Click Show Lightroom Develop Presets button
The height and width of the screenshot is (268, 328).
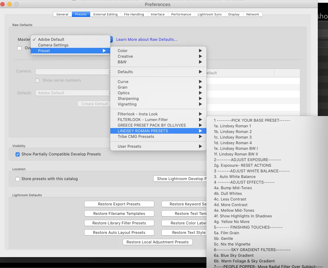(180, 179)
